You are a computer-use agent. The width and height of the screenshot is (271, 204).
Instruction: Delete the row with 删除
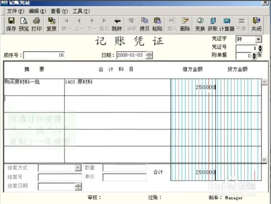[x=185, y=25]
